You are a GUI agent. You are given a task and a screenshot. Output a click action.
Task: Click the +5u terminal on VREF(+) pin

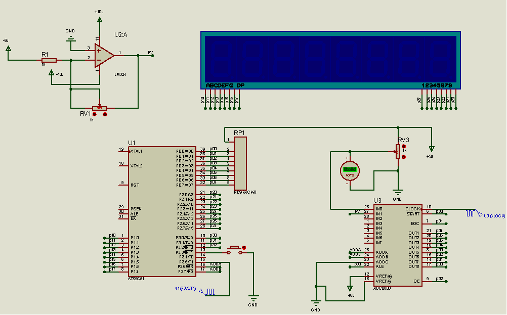[x=350, y=288]
